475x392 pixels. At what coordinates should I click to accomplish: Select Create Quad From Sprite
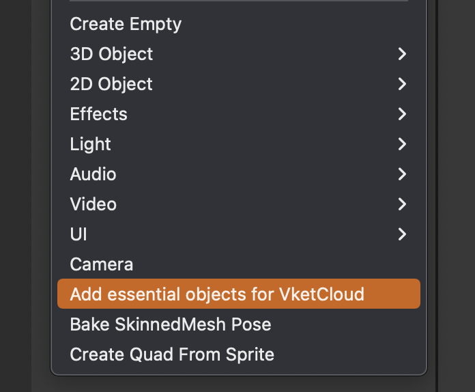[239, 354]
